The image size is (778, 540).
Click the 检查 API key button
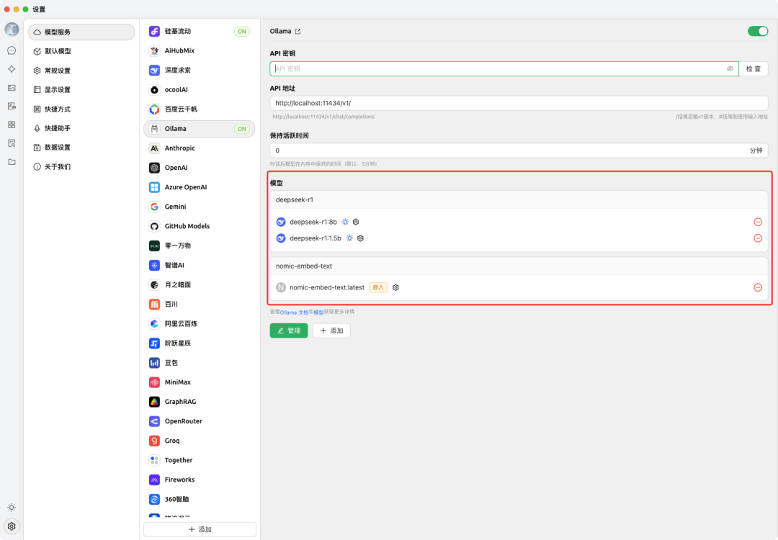(754, 69)
